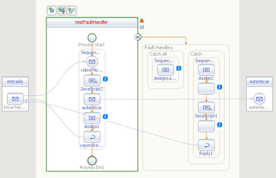
Task: Select the JavaScript1 activity node
Action: pos(206,108)
